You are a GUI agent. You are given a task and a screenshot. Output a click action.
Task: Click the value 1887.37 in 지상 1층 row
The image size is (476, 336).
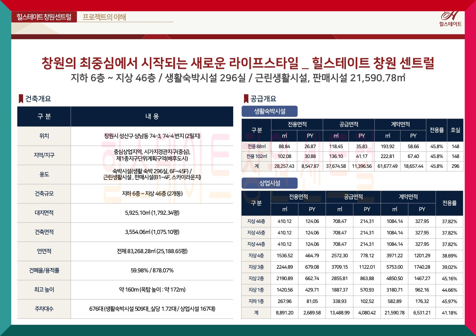coord(340,290)
